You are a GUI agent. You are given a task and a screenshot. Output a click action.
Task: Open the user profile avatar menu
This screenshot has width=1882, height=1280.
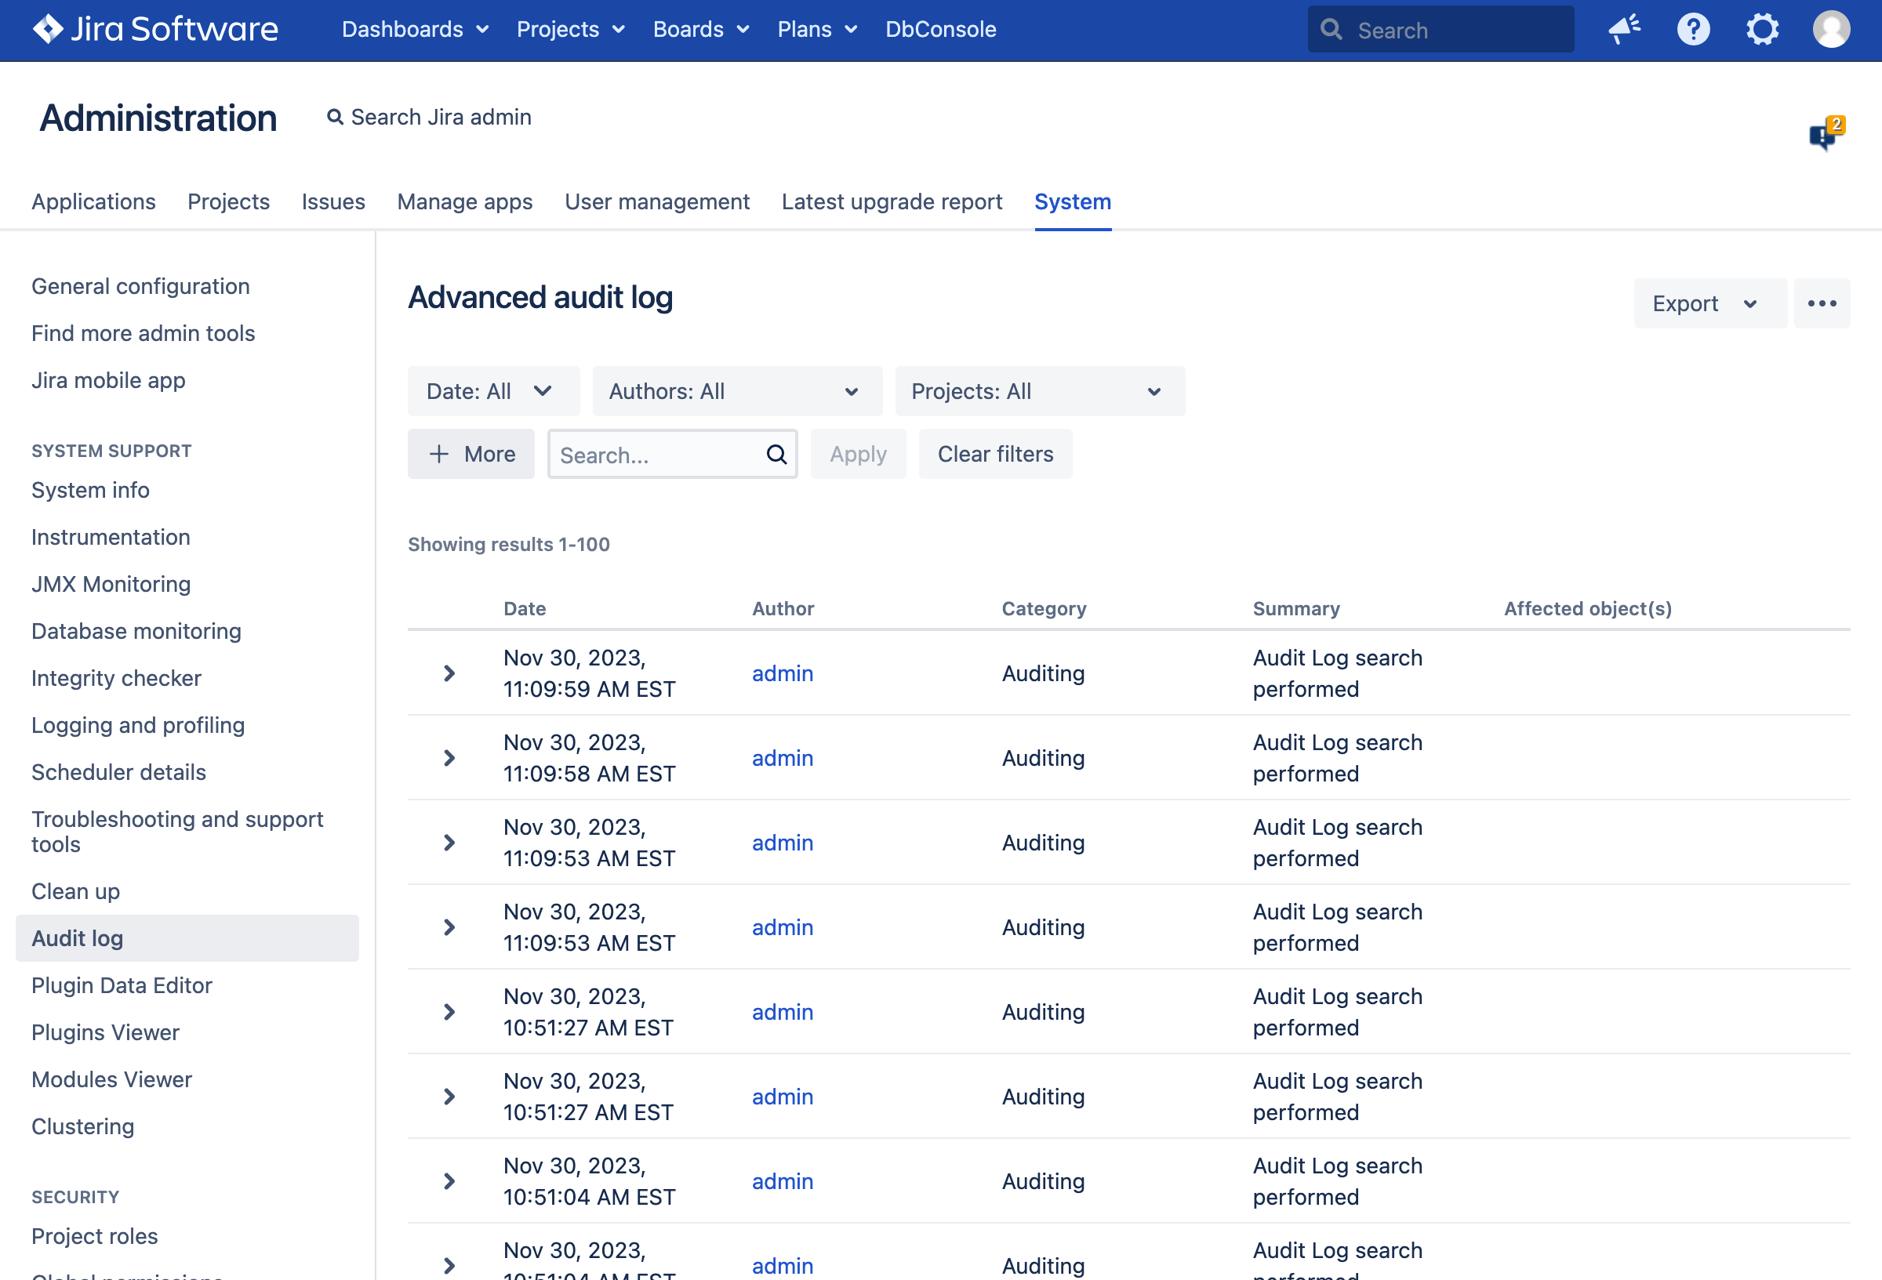click(1830, 29)
